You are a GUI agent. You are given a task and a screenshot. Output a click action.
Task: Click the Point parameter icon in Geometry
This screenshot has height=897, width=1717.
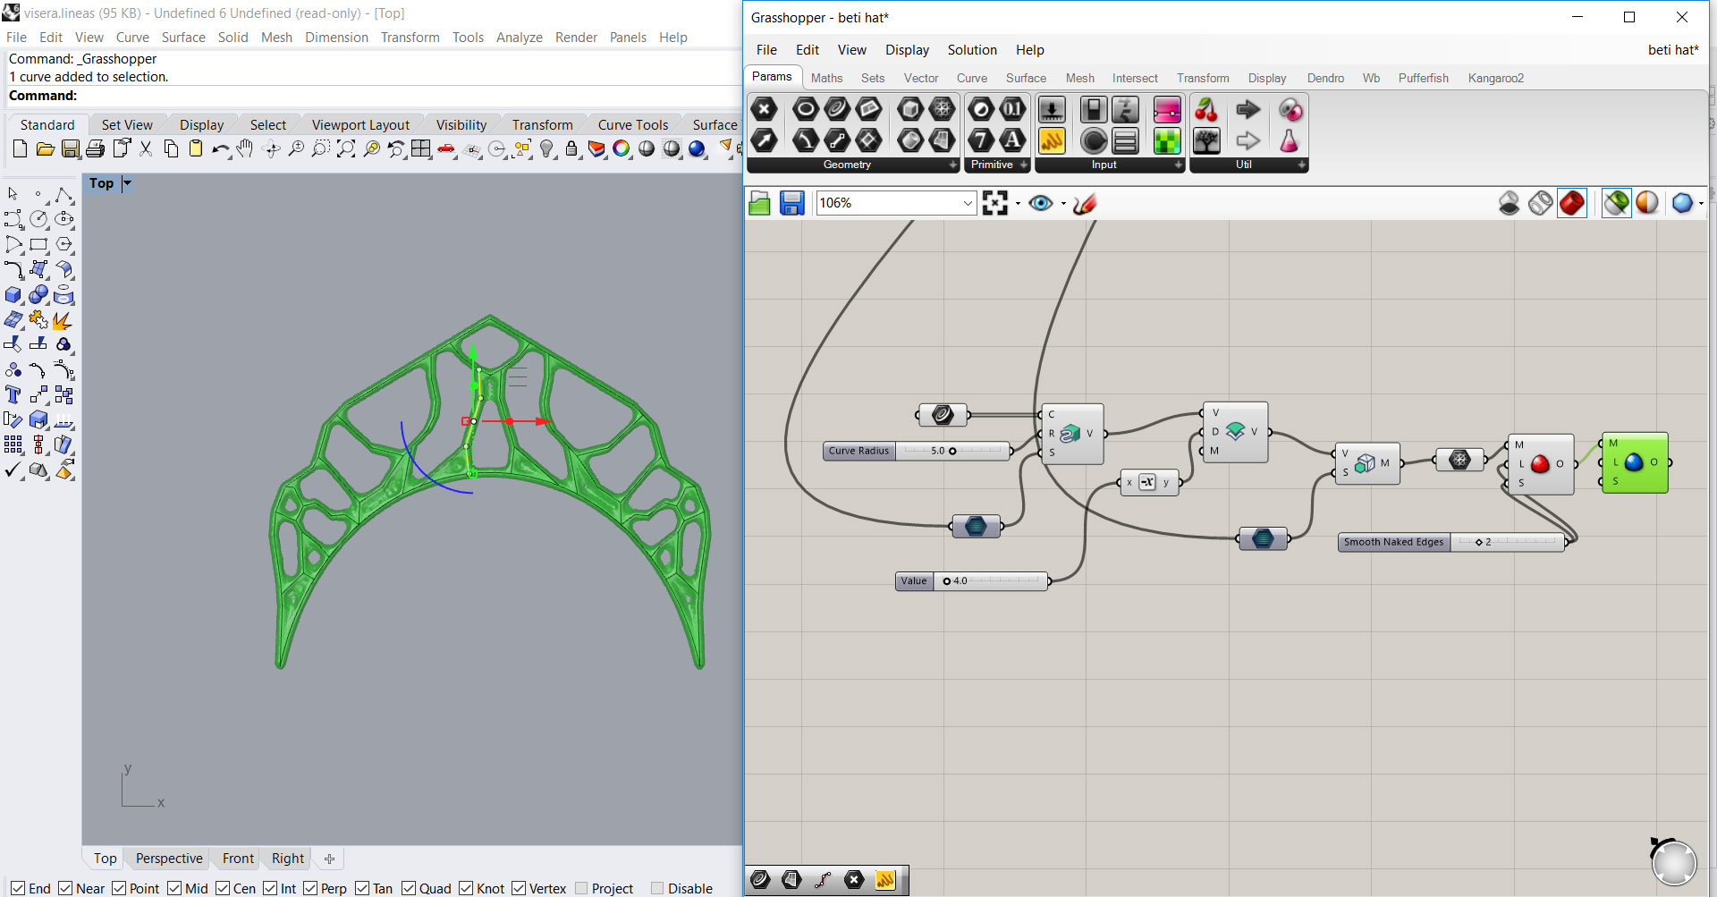[x=764, y=109]
